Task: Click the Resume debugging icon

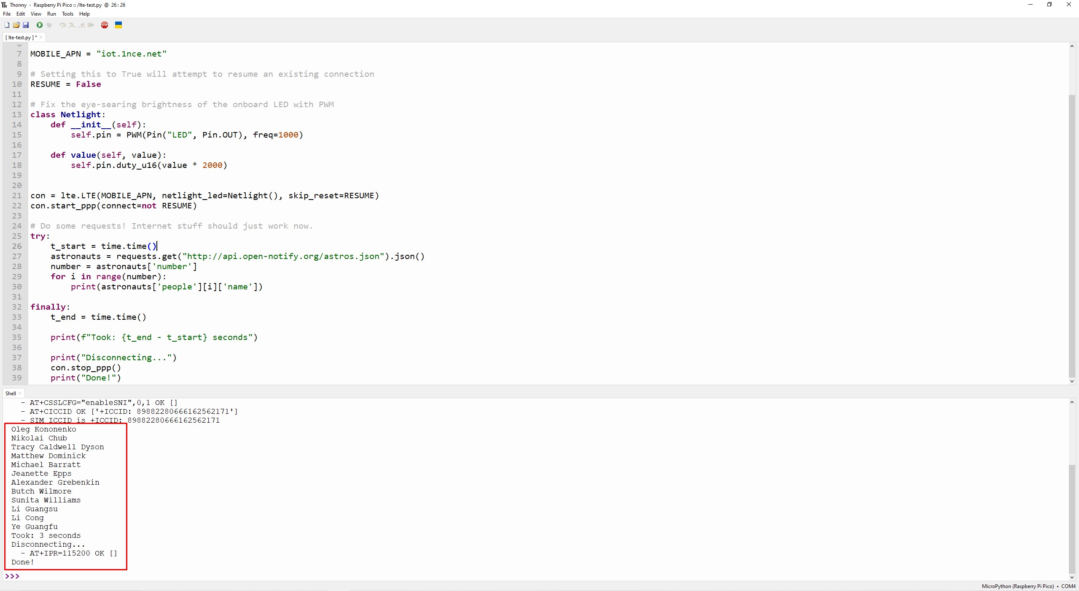Action: click(x=91, y=25)
